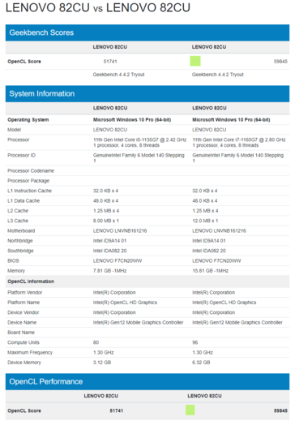295x421 pixels.
Task: Click the Device Vendor row label
Action: point(24,312)
